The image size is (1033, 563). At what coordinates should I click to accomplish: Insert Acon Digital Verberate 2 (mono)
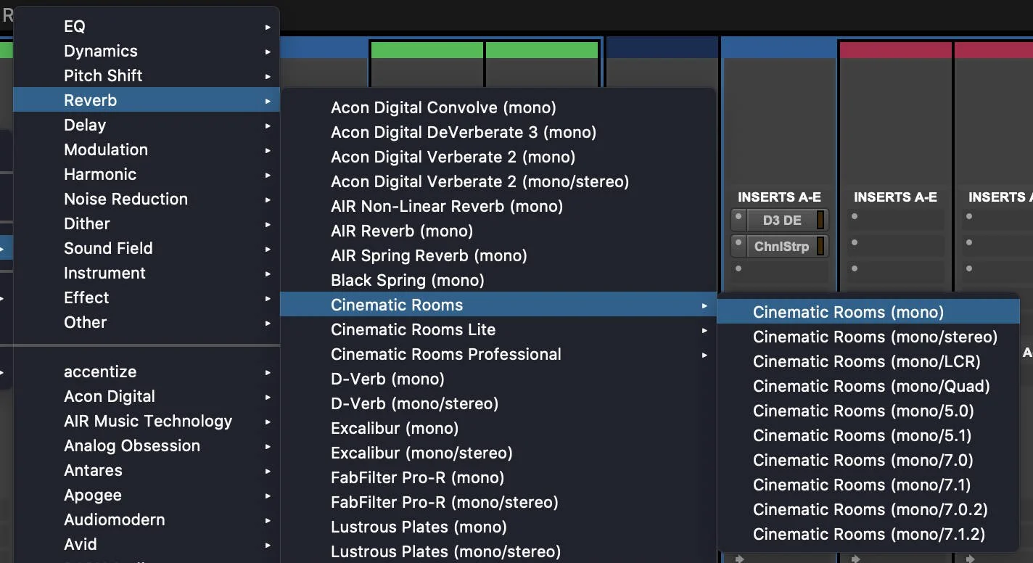coord(498,157)
